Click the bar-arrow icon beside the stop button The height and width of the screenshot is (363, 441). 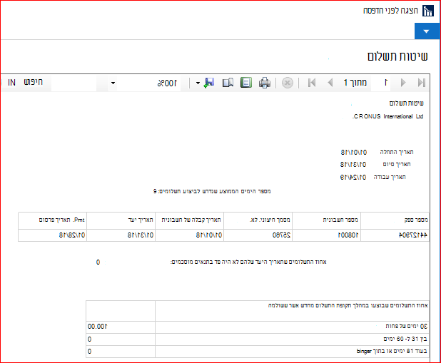click(x=312, y=83)
